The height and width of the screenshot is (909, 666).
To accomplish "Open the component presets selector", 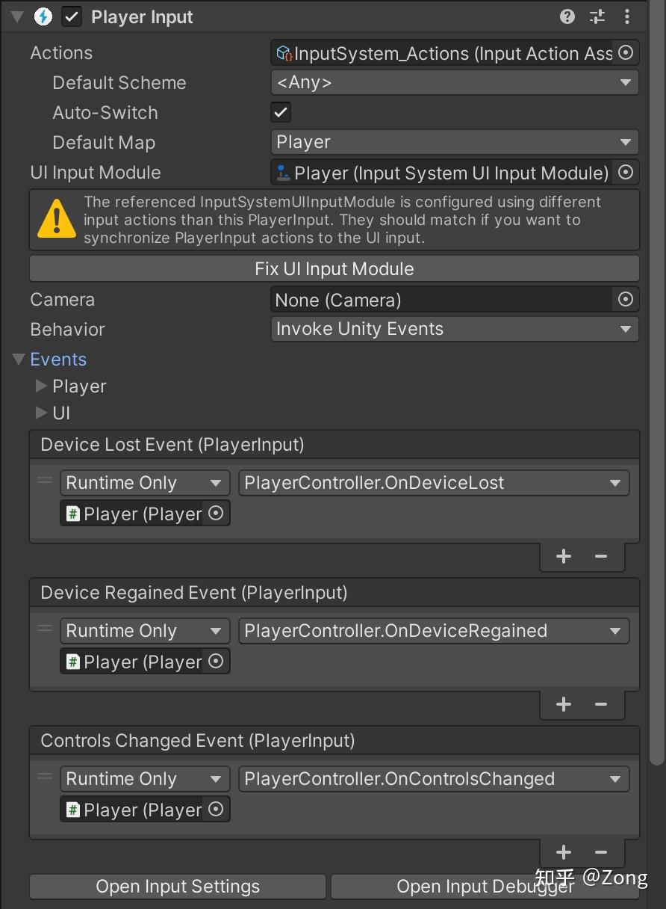I will pos(597,16).
